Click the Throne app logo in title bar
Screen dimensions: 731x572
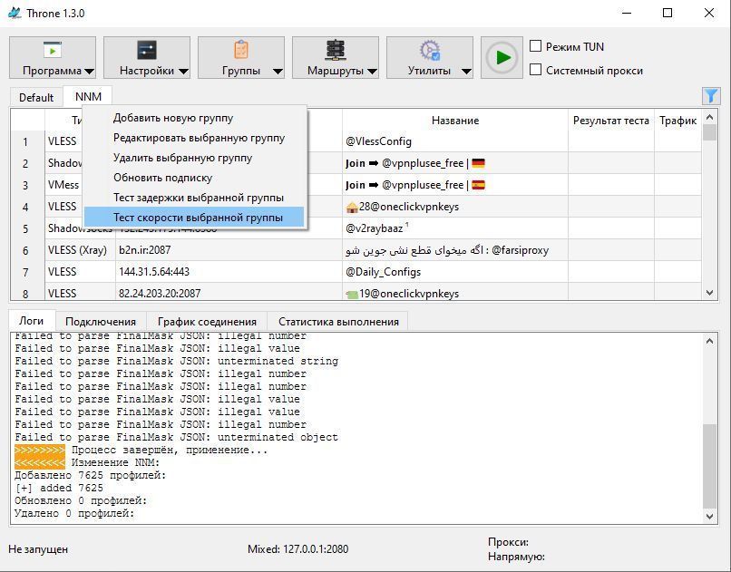15,13
